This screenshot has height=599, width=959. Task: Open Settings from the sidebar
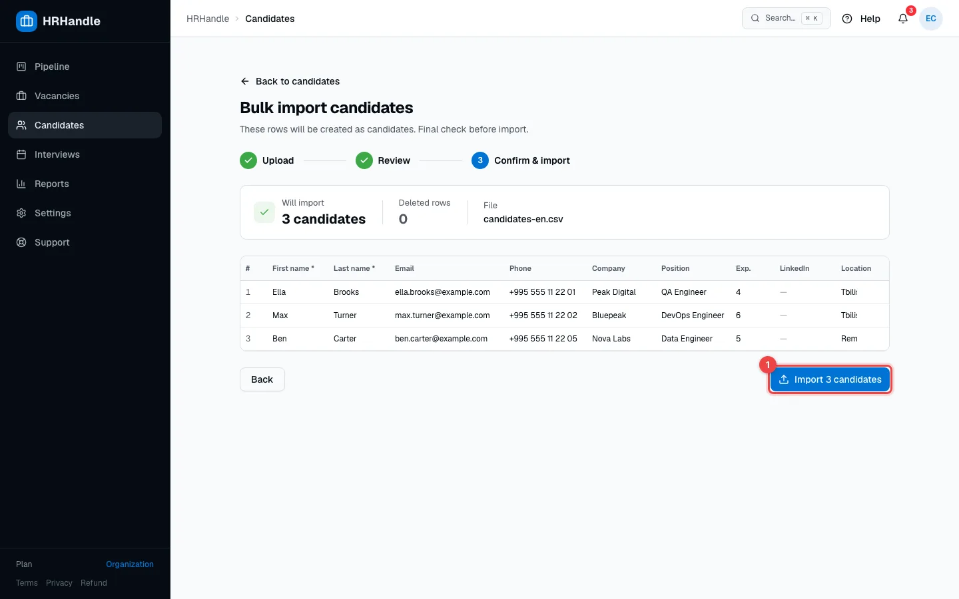point(85,213)
